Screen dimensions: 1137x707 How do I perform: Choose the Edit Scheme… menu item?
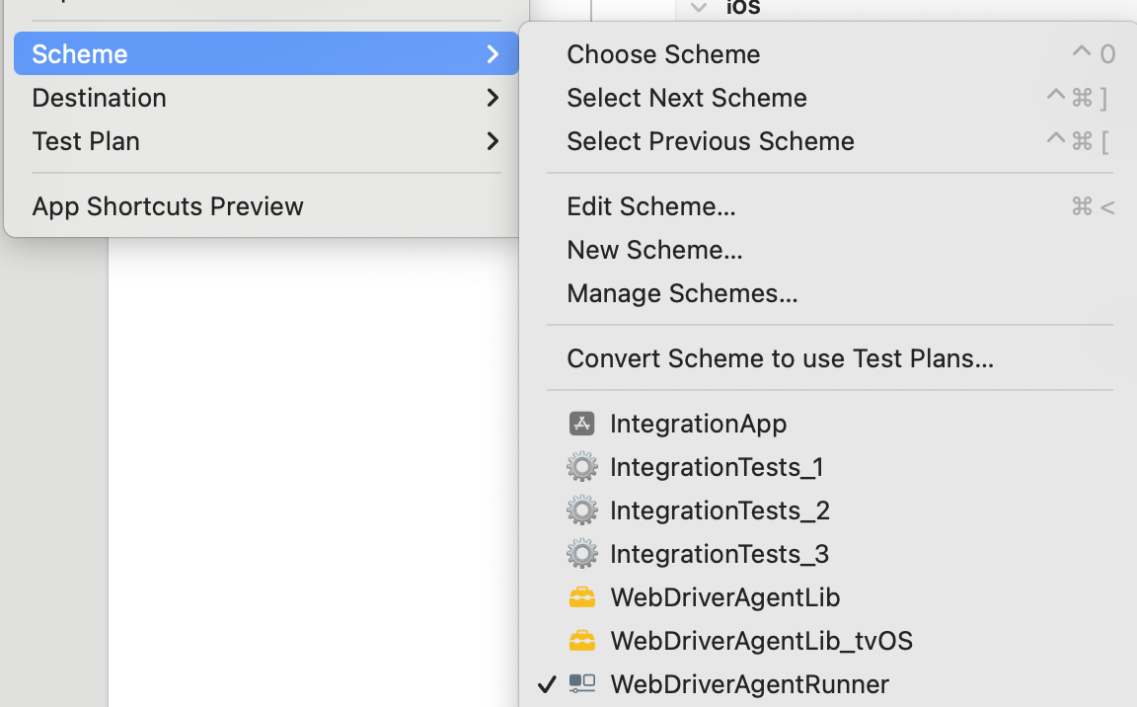(x=651, y=206)
